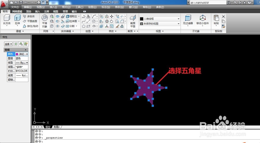This screenshot has height=143, width=260.
Task: Click the 多段体 polysolid tool
Action: coord(29,16)
